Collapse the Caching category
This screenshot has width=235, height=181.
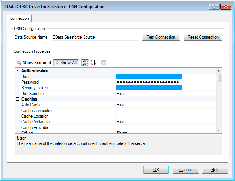(x=18, y=99)
